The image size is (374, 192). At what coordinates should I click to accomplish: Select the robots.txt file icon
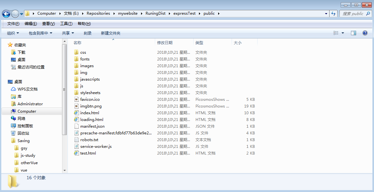pyautogui.click(x=76, y=140)
